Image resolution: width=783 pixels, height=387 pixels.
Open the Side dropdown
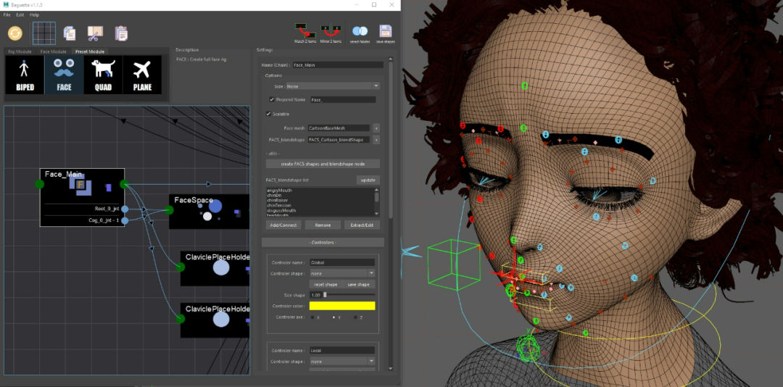pos(332,86)
